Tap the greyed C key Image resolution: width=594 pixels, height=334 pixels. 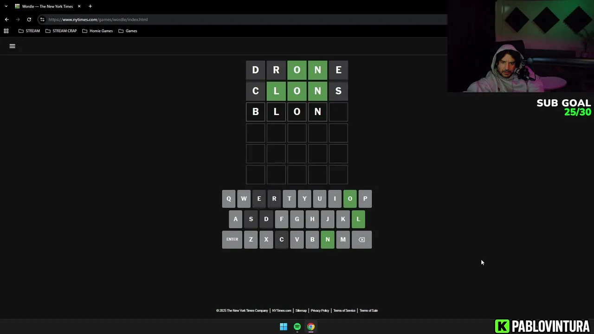click(281, 239)
